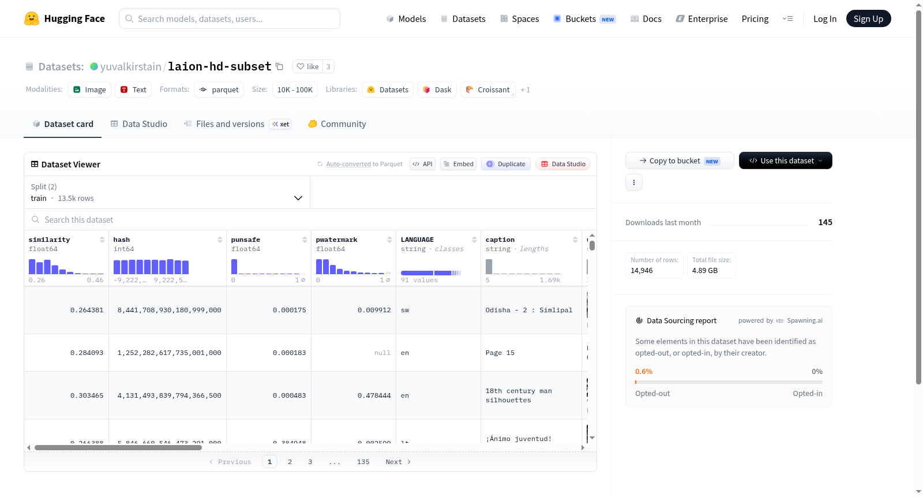The image size is (923, 497).
Task: Click the table's horizontal scrollbar
Action: click(x=118, y=447)
